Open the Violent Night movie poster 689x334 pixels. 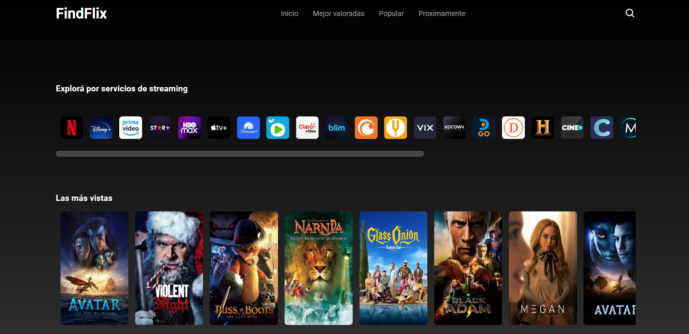click(x=169, y=268)
